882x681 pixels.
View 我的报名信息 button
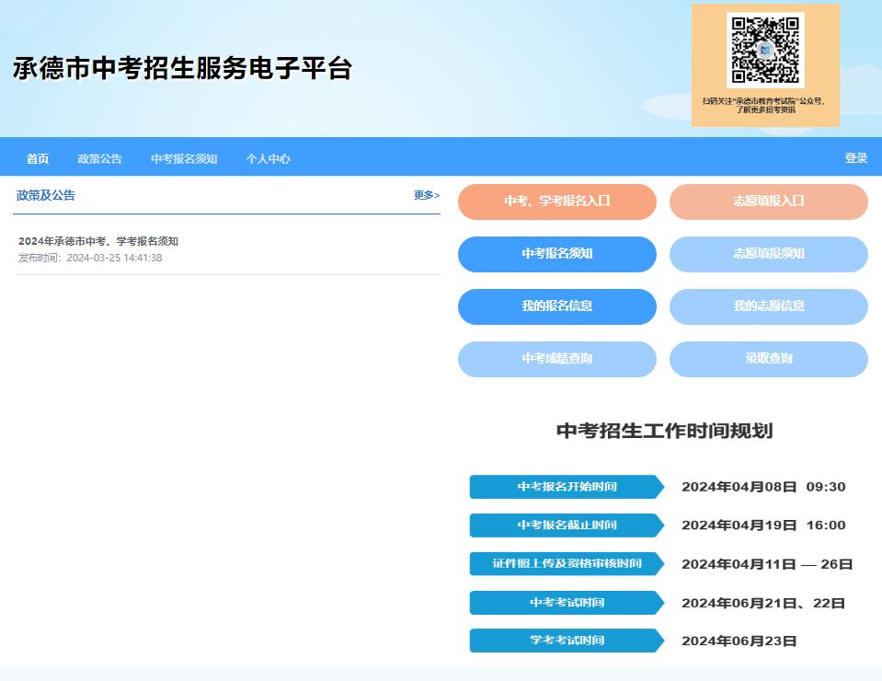click(x=556, y=306)
